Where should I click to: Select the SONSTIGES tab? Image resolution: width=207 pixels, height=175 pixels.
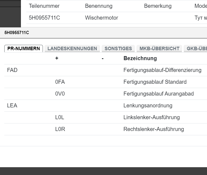[118, 49]
